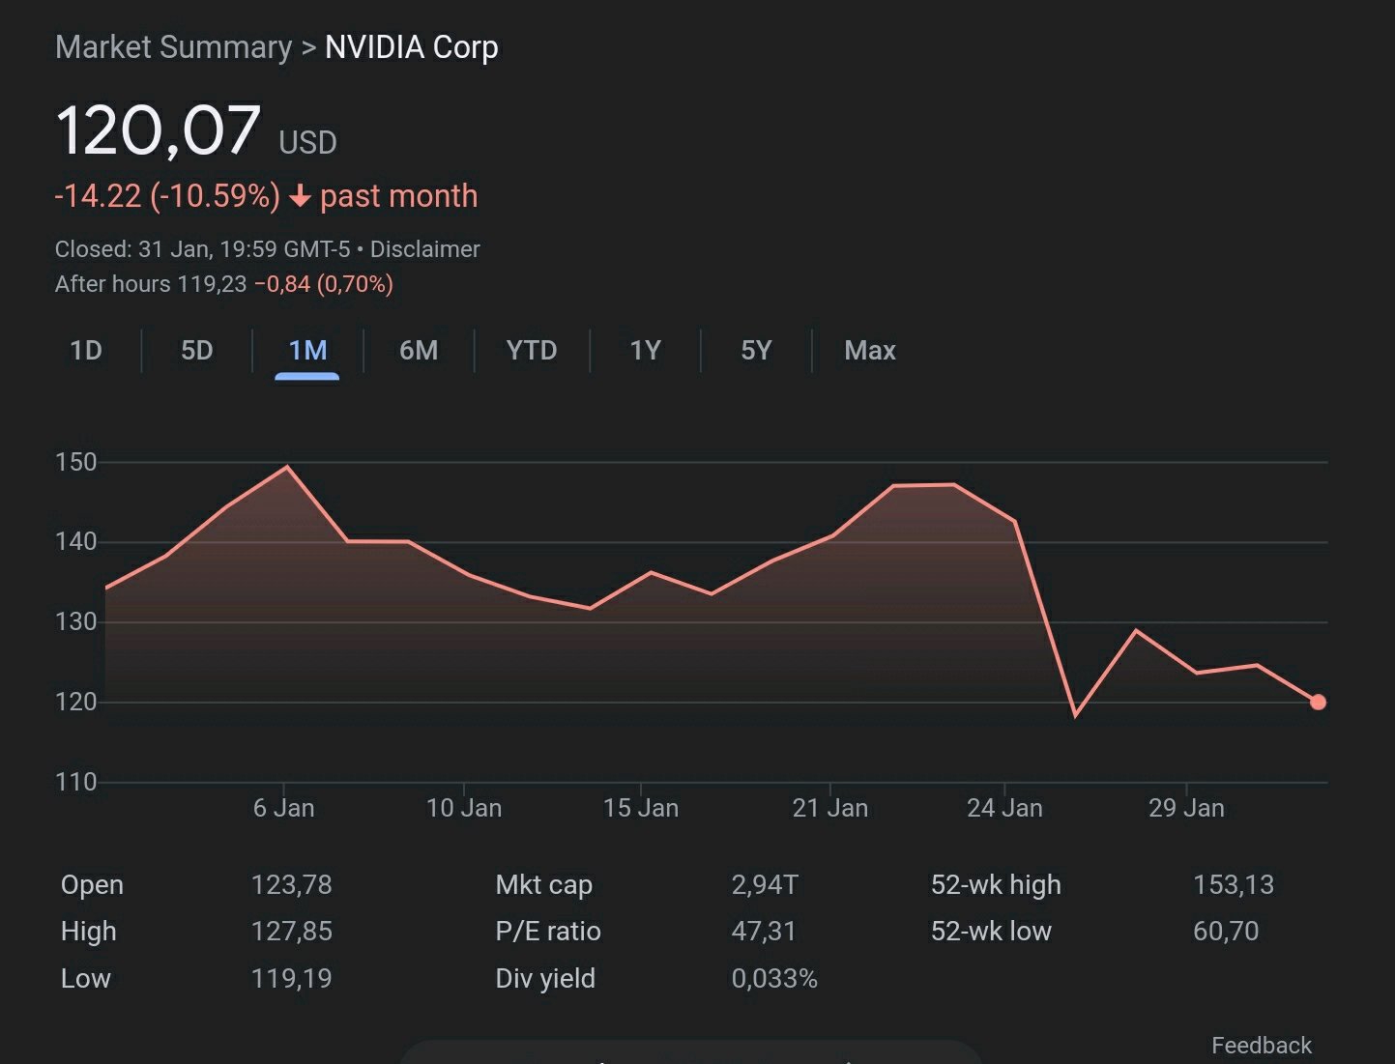
Task: Click the P/E ratio value 47,31
Action: (x=764, y=932)
